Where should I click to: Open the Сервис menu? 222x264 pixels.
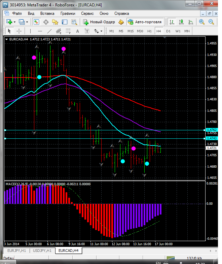click(x=87, y=13)
